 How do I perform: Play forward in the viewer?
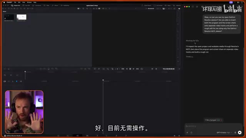133,69
